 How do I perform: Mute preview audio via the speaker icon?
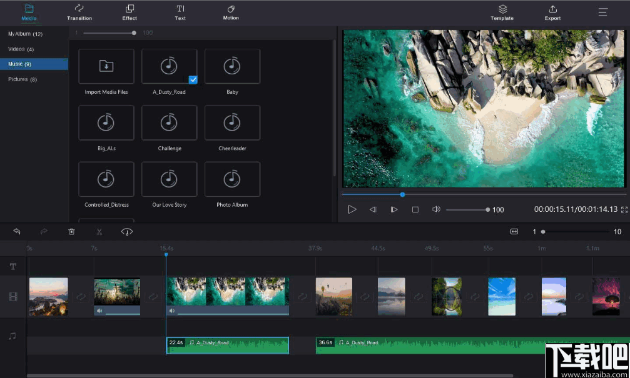pos(436,209)
